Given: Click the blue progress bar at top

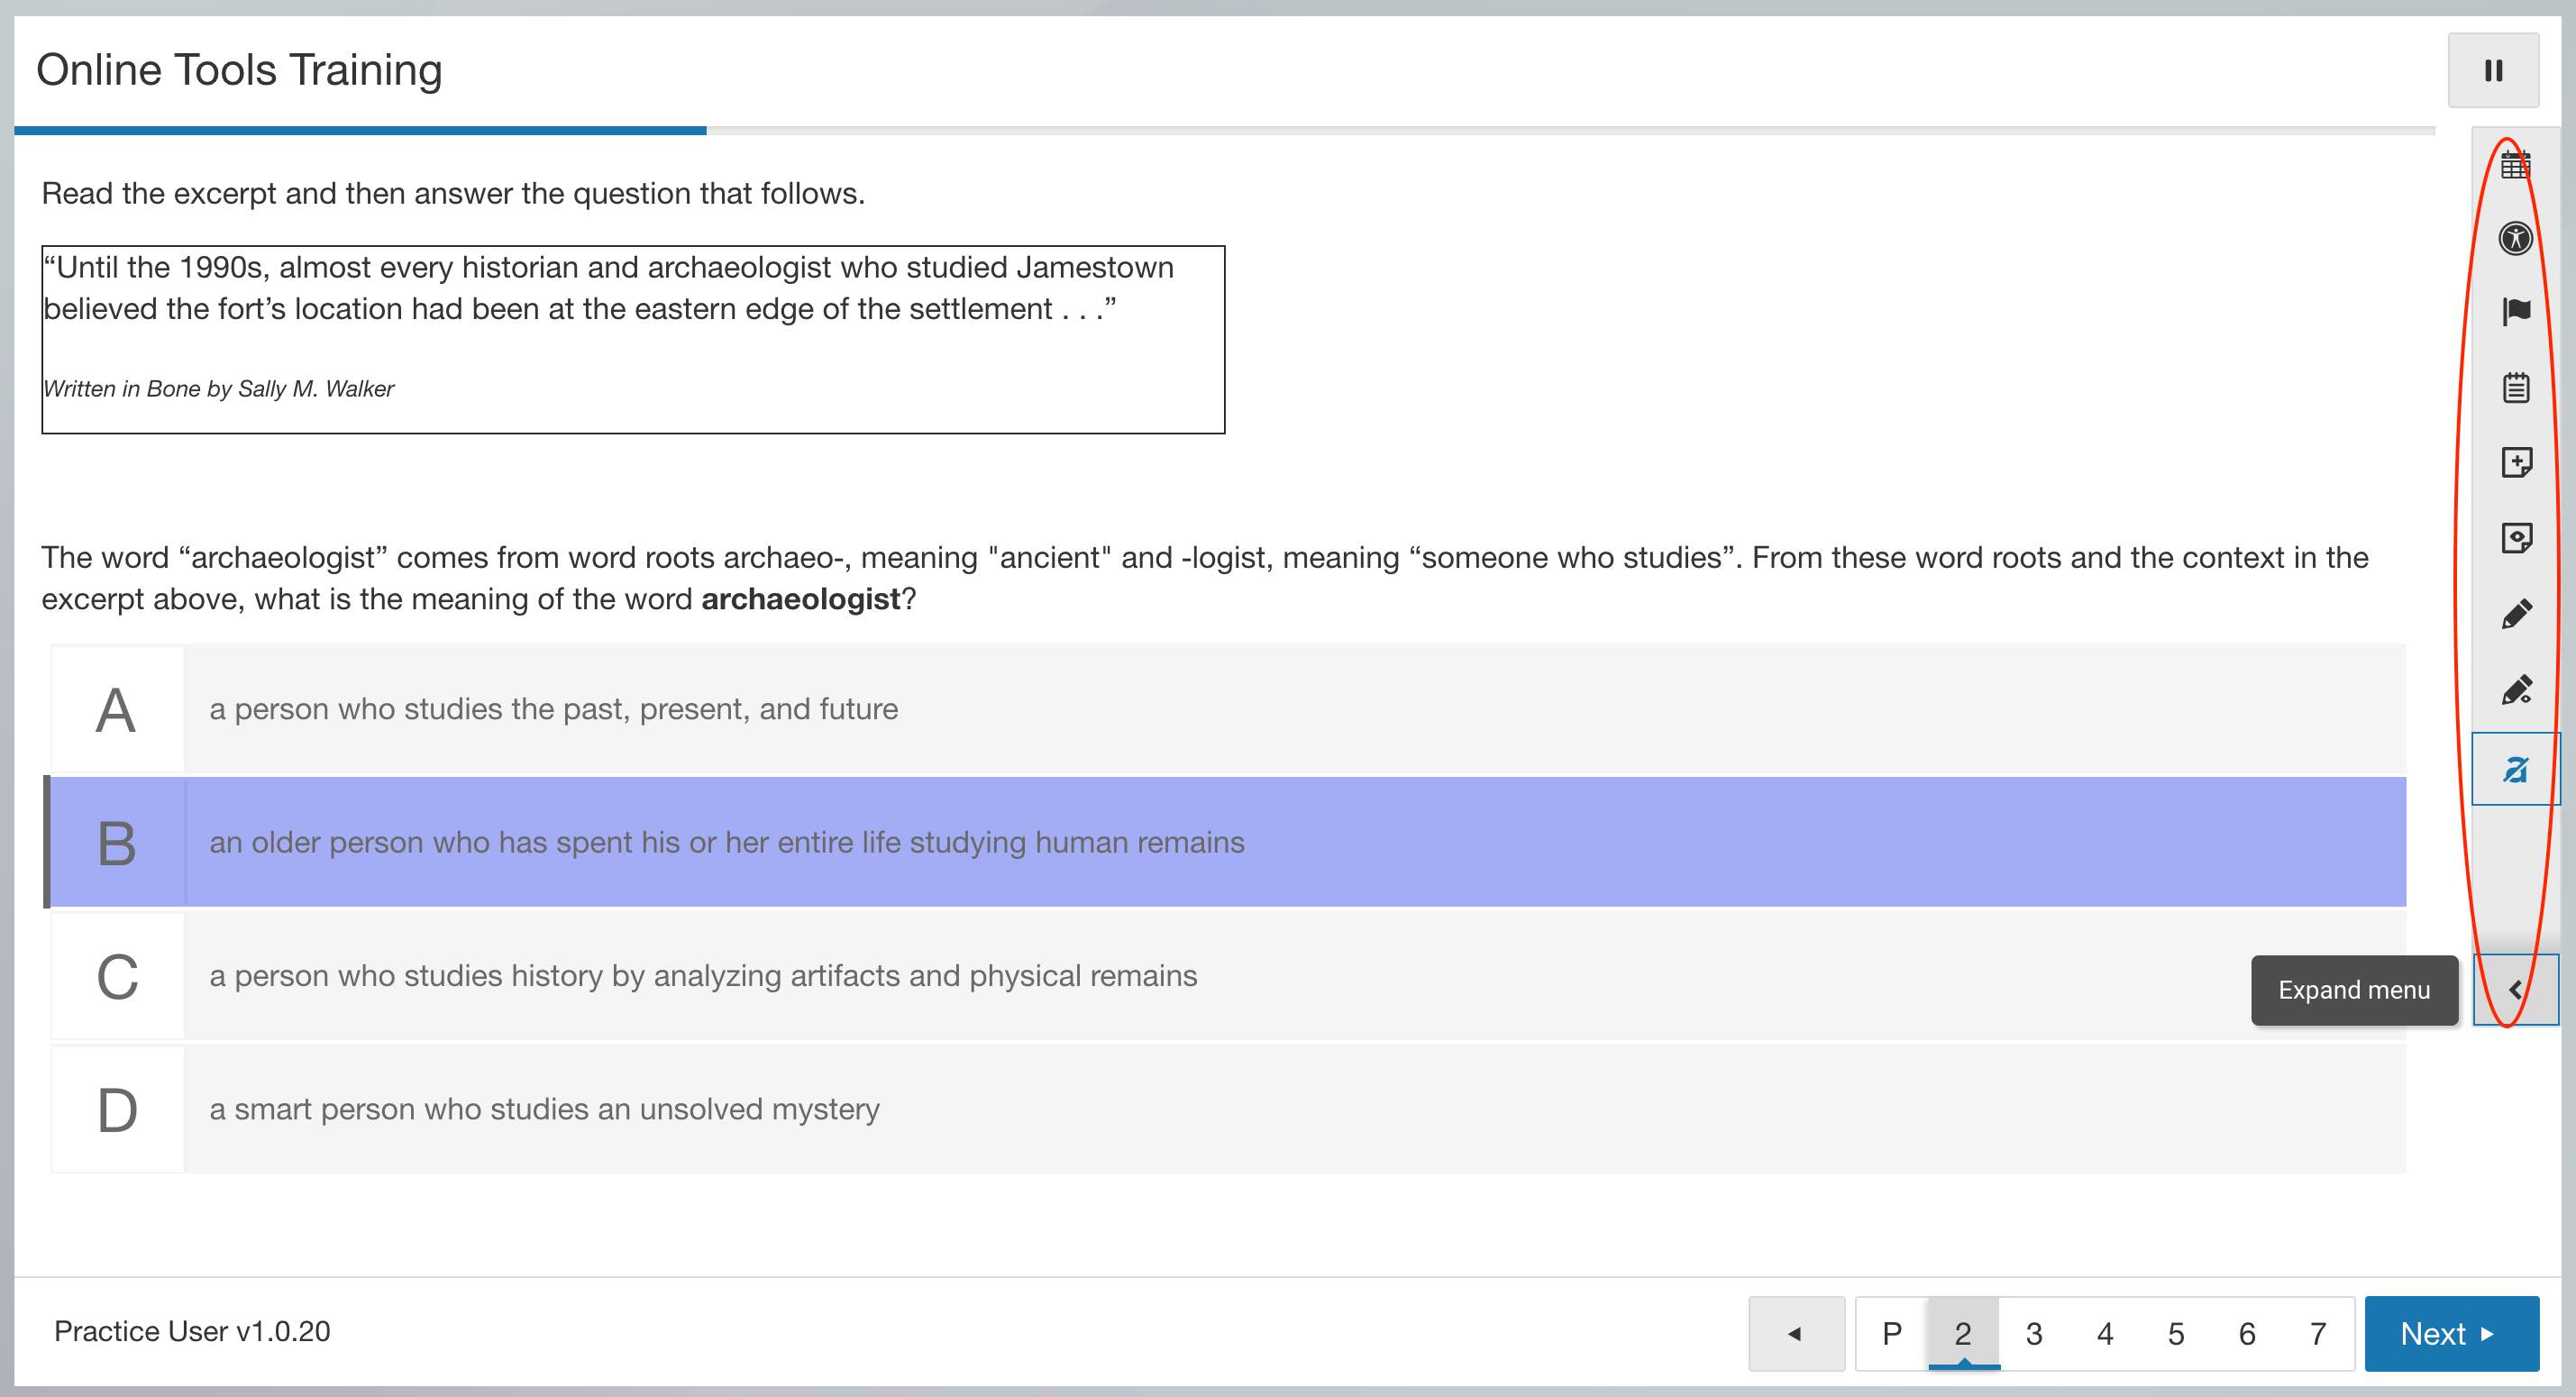Looking at the screenshot, I should (x=360, y=130).
